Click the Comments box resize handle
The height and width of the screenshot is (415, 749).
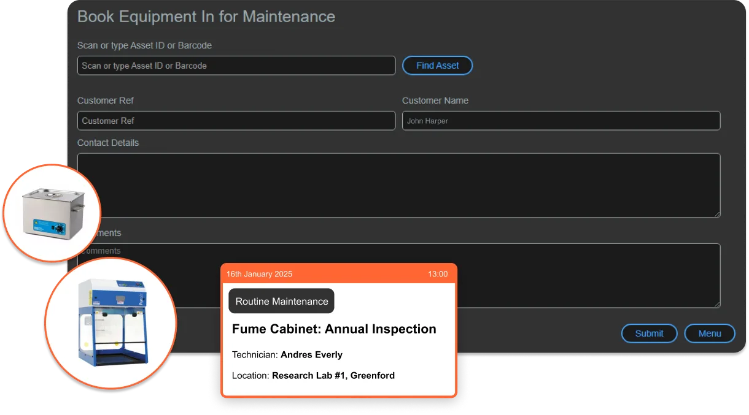[x=716, y=303]
